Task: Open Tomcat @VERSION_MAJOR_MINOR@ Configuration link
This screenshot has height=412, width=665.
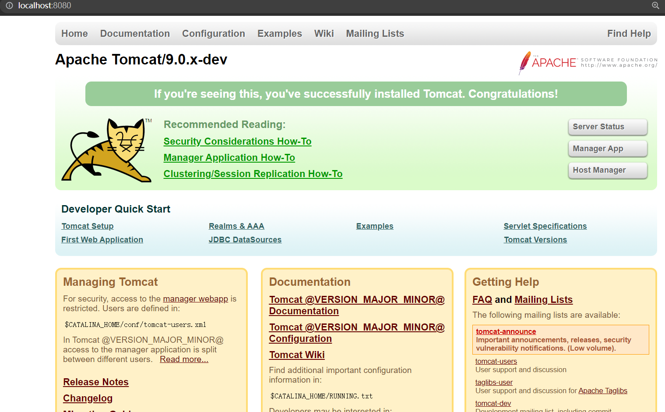Action: click(357, 333)
